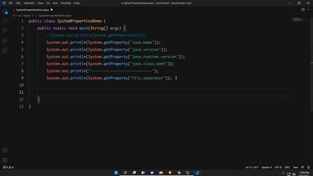Image resolution: width=313 pixels, height=176 pixels.
Task: Click "java.class.path" string on line 7
Action: (x=149, y=64)
